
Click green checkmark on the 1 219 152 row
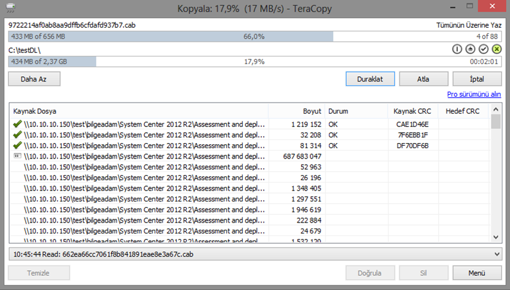pyautogui.click(x=17, y=124)
